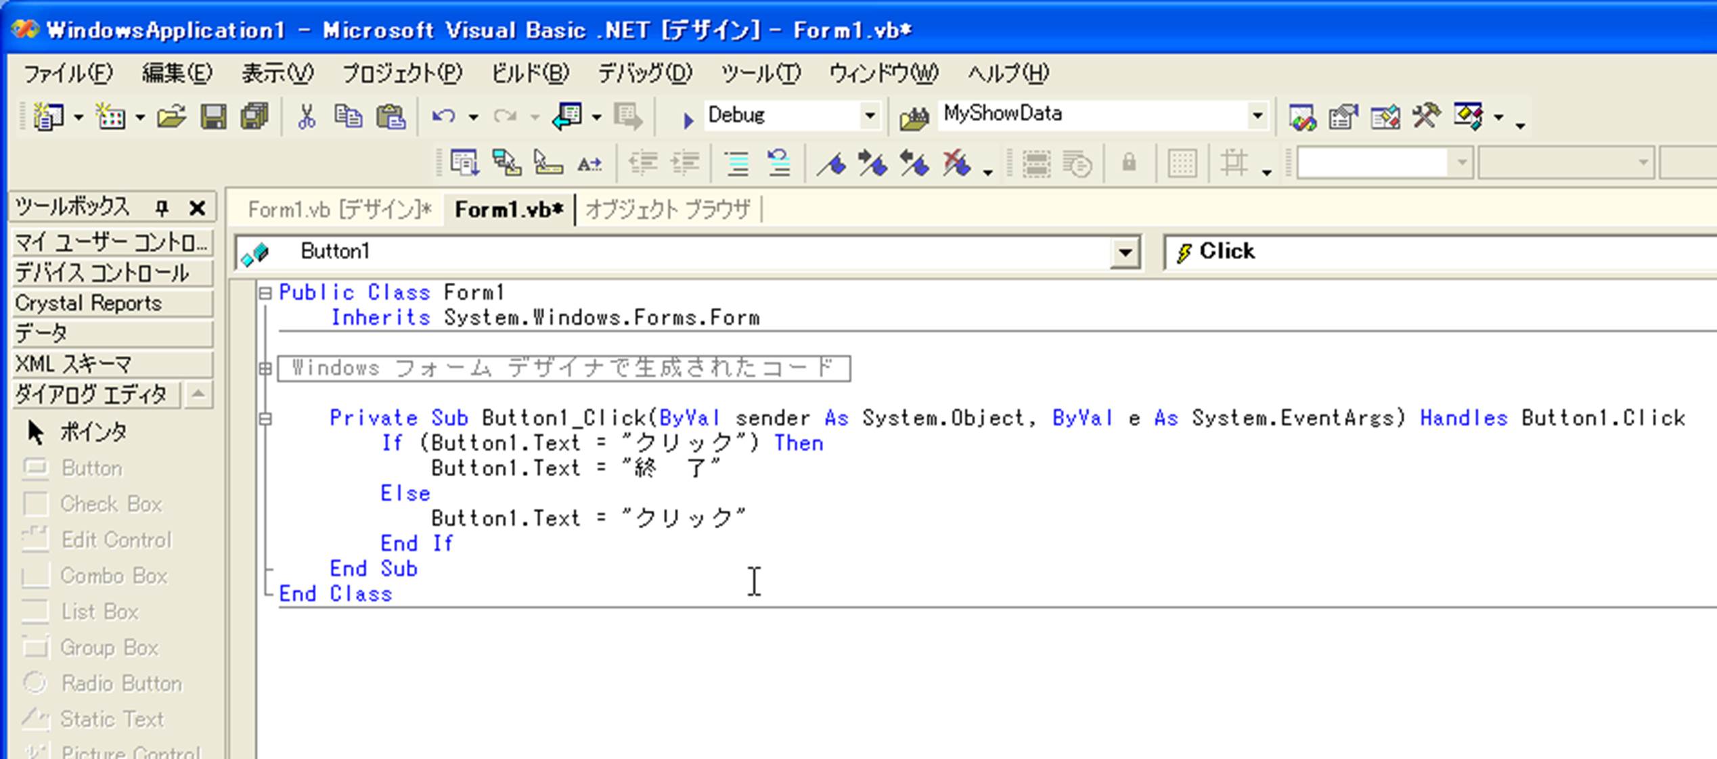
Task: Toggle the toolbox auto-hide pin
Action: [x=161, y=208]
